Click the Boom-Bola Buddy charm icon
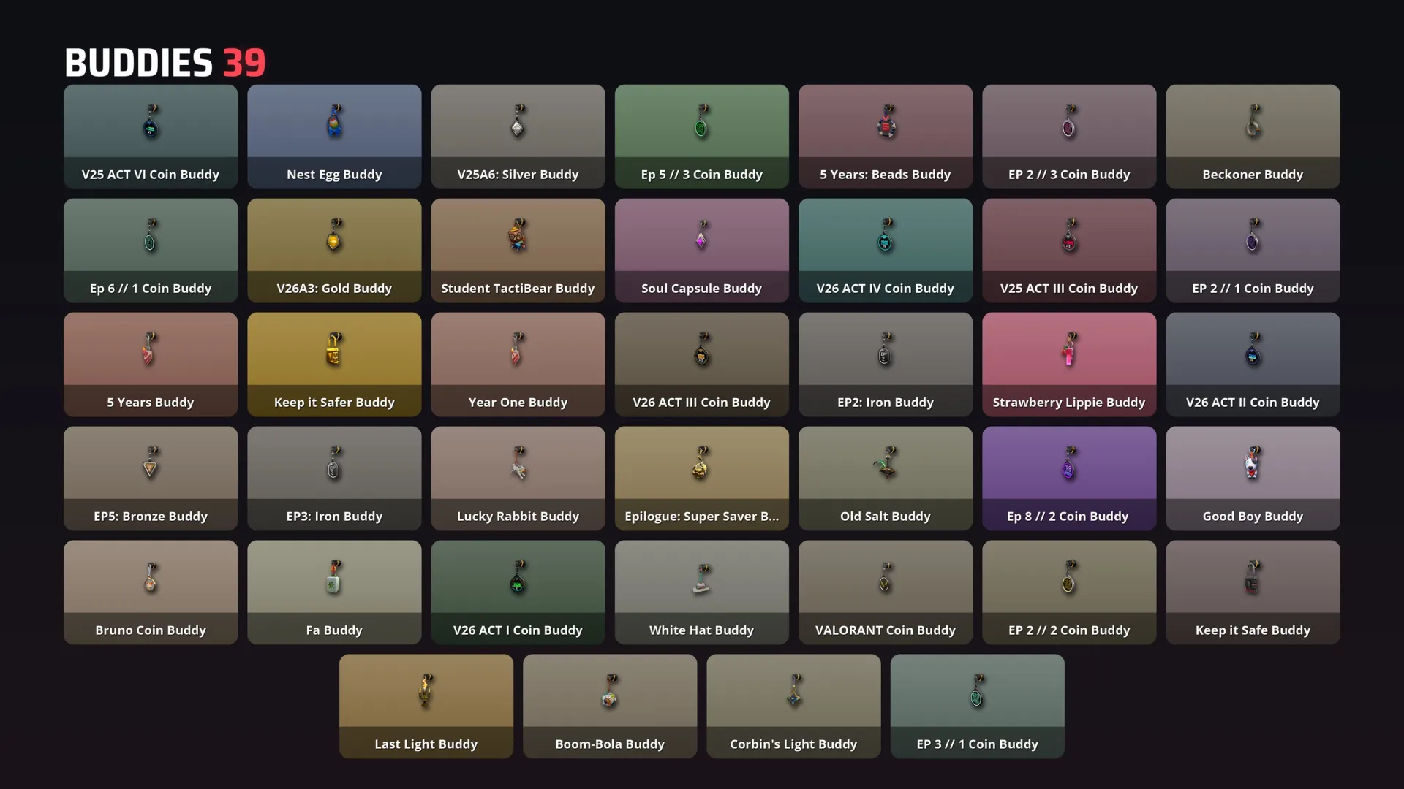 coord(610,691)
